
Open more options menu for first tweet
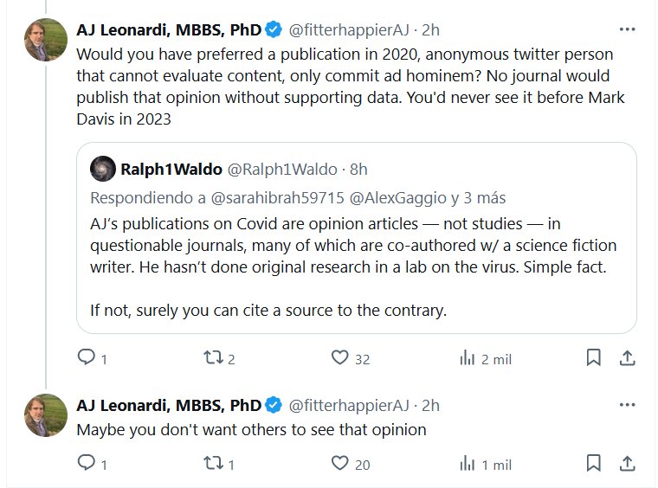(x=629, y=29)
